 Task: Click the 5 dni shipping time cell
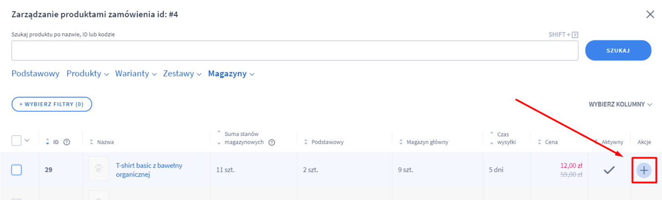tap(497, 170)
